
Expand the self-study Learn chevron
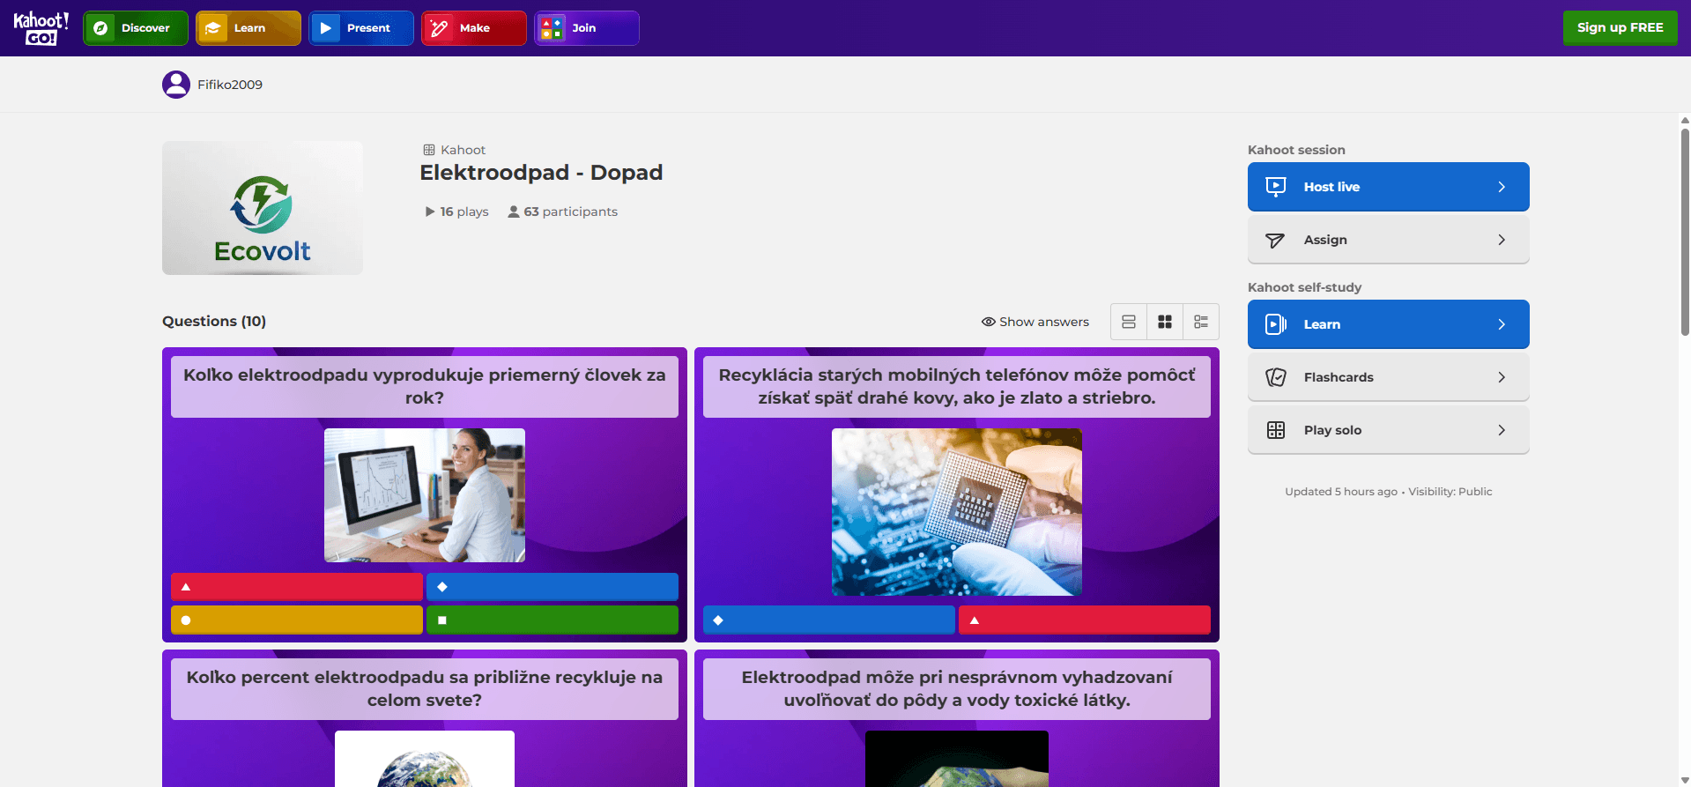(1502, 324)
